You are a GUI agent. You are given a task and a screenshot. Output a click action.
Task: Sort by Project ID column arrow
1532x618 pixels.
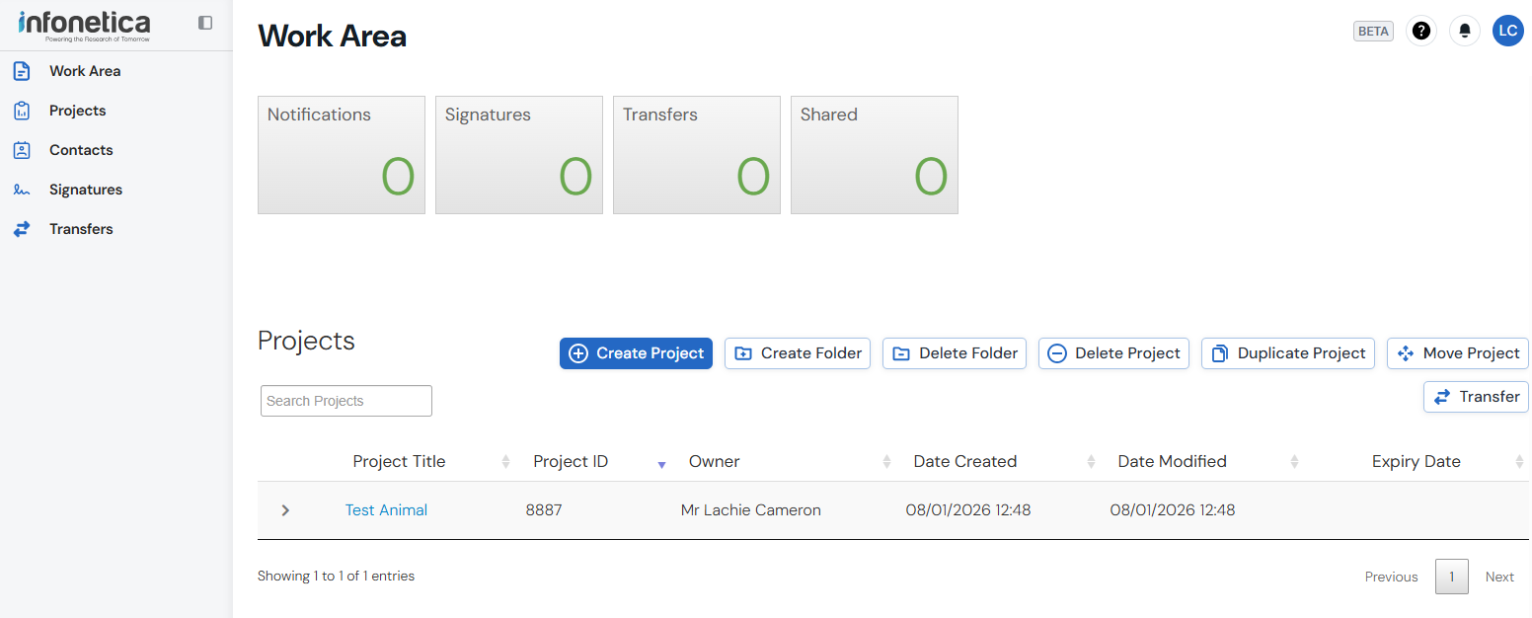coord(662,462)
